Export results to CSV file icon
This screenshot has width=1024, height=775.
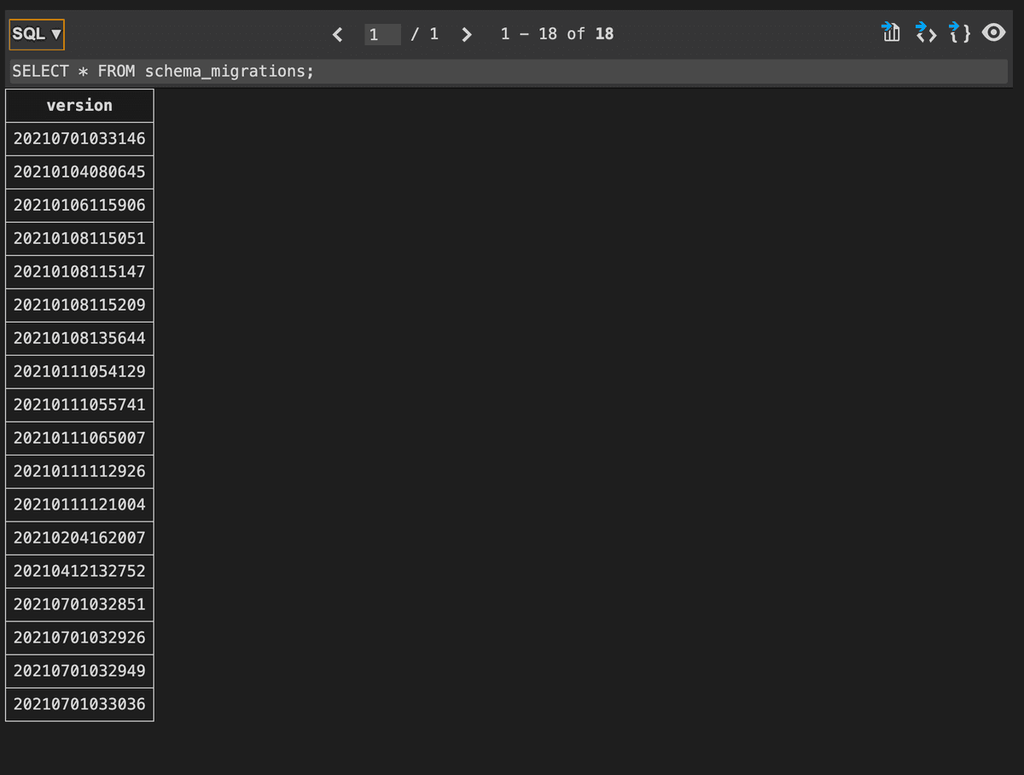(891, 33)
